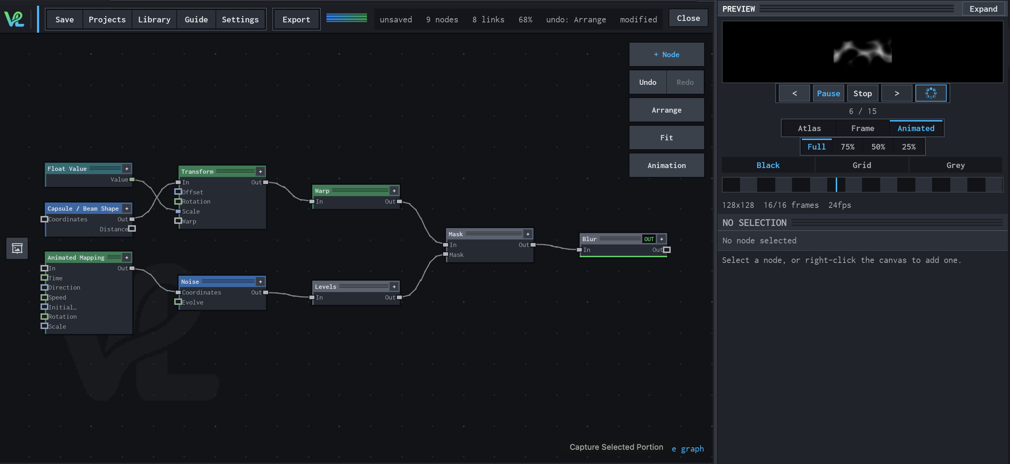Click the Save button

(x=65, y=19)
